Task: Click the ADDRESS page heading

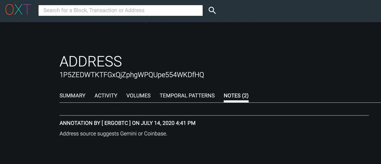Action: pos(90,61)
